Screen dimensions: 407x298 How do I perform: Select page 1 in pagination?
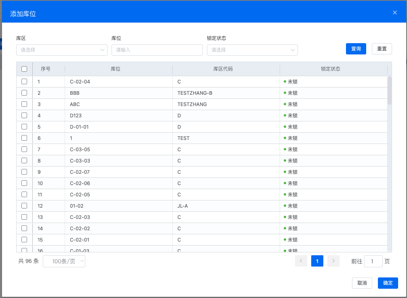click(317, 261)
